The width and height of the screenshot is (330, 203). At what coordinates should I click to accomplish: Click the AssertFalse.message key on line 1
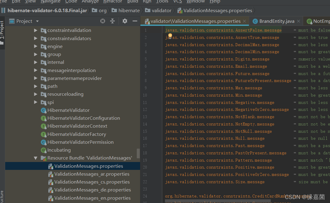223,30
